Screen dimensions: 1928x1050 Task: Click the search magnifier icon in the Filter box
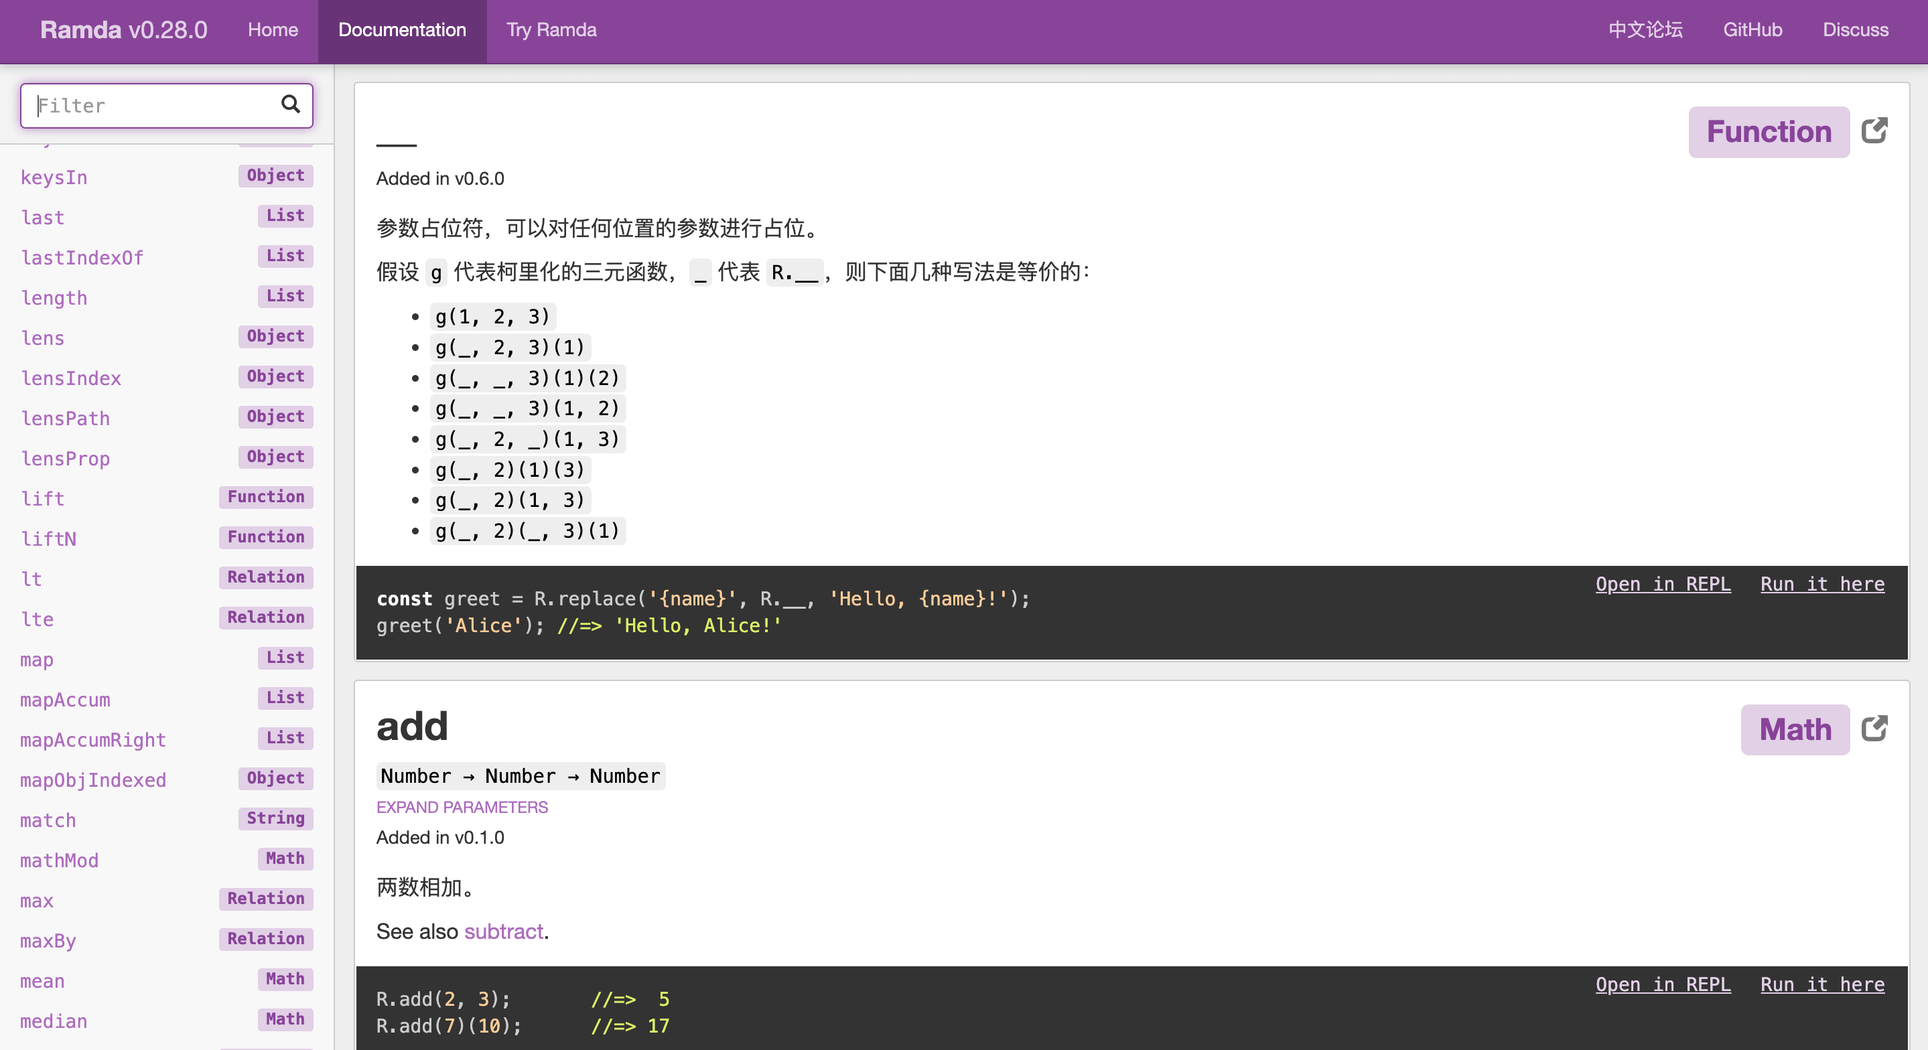point(290,104)
